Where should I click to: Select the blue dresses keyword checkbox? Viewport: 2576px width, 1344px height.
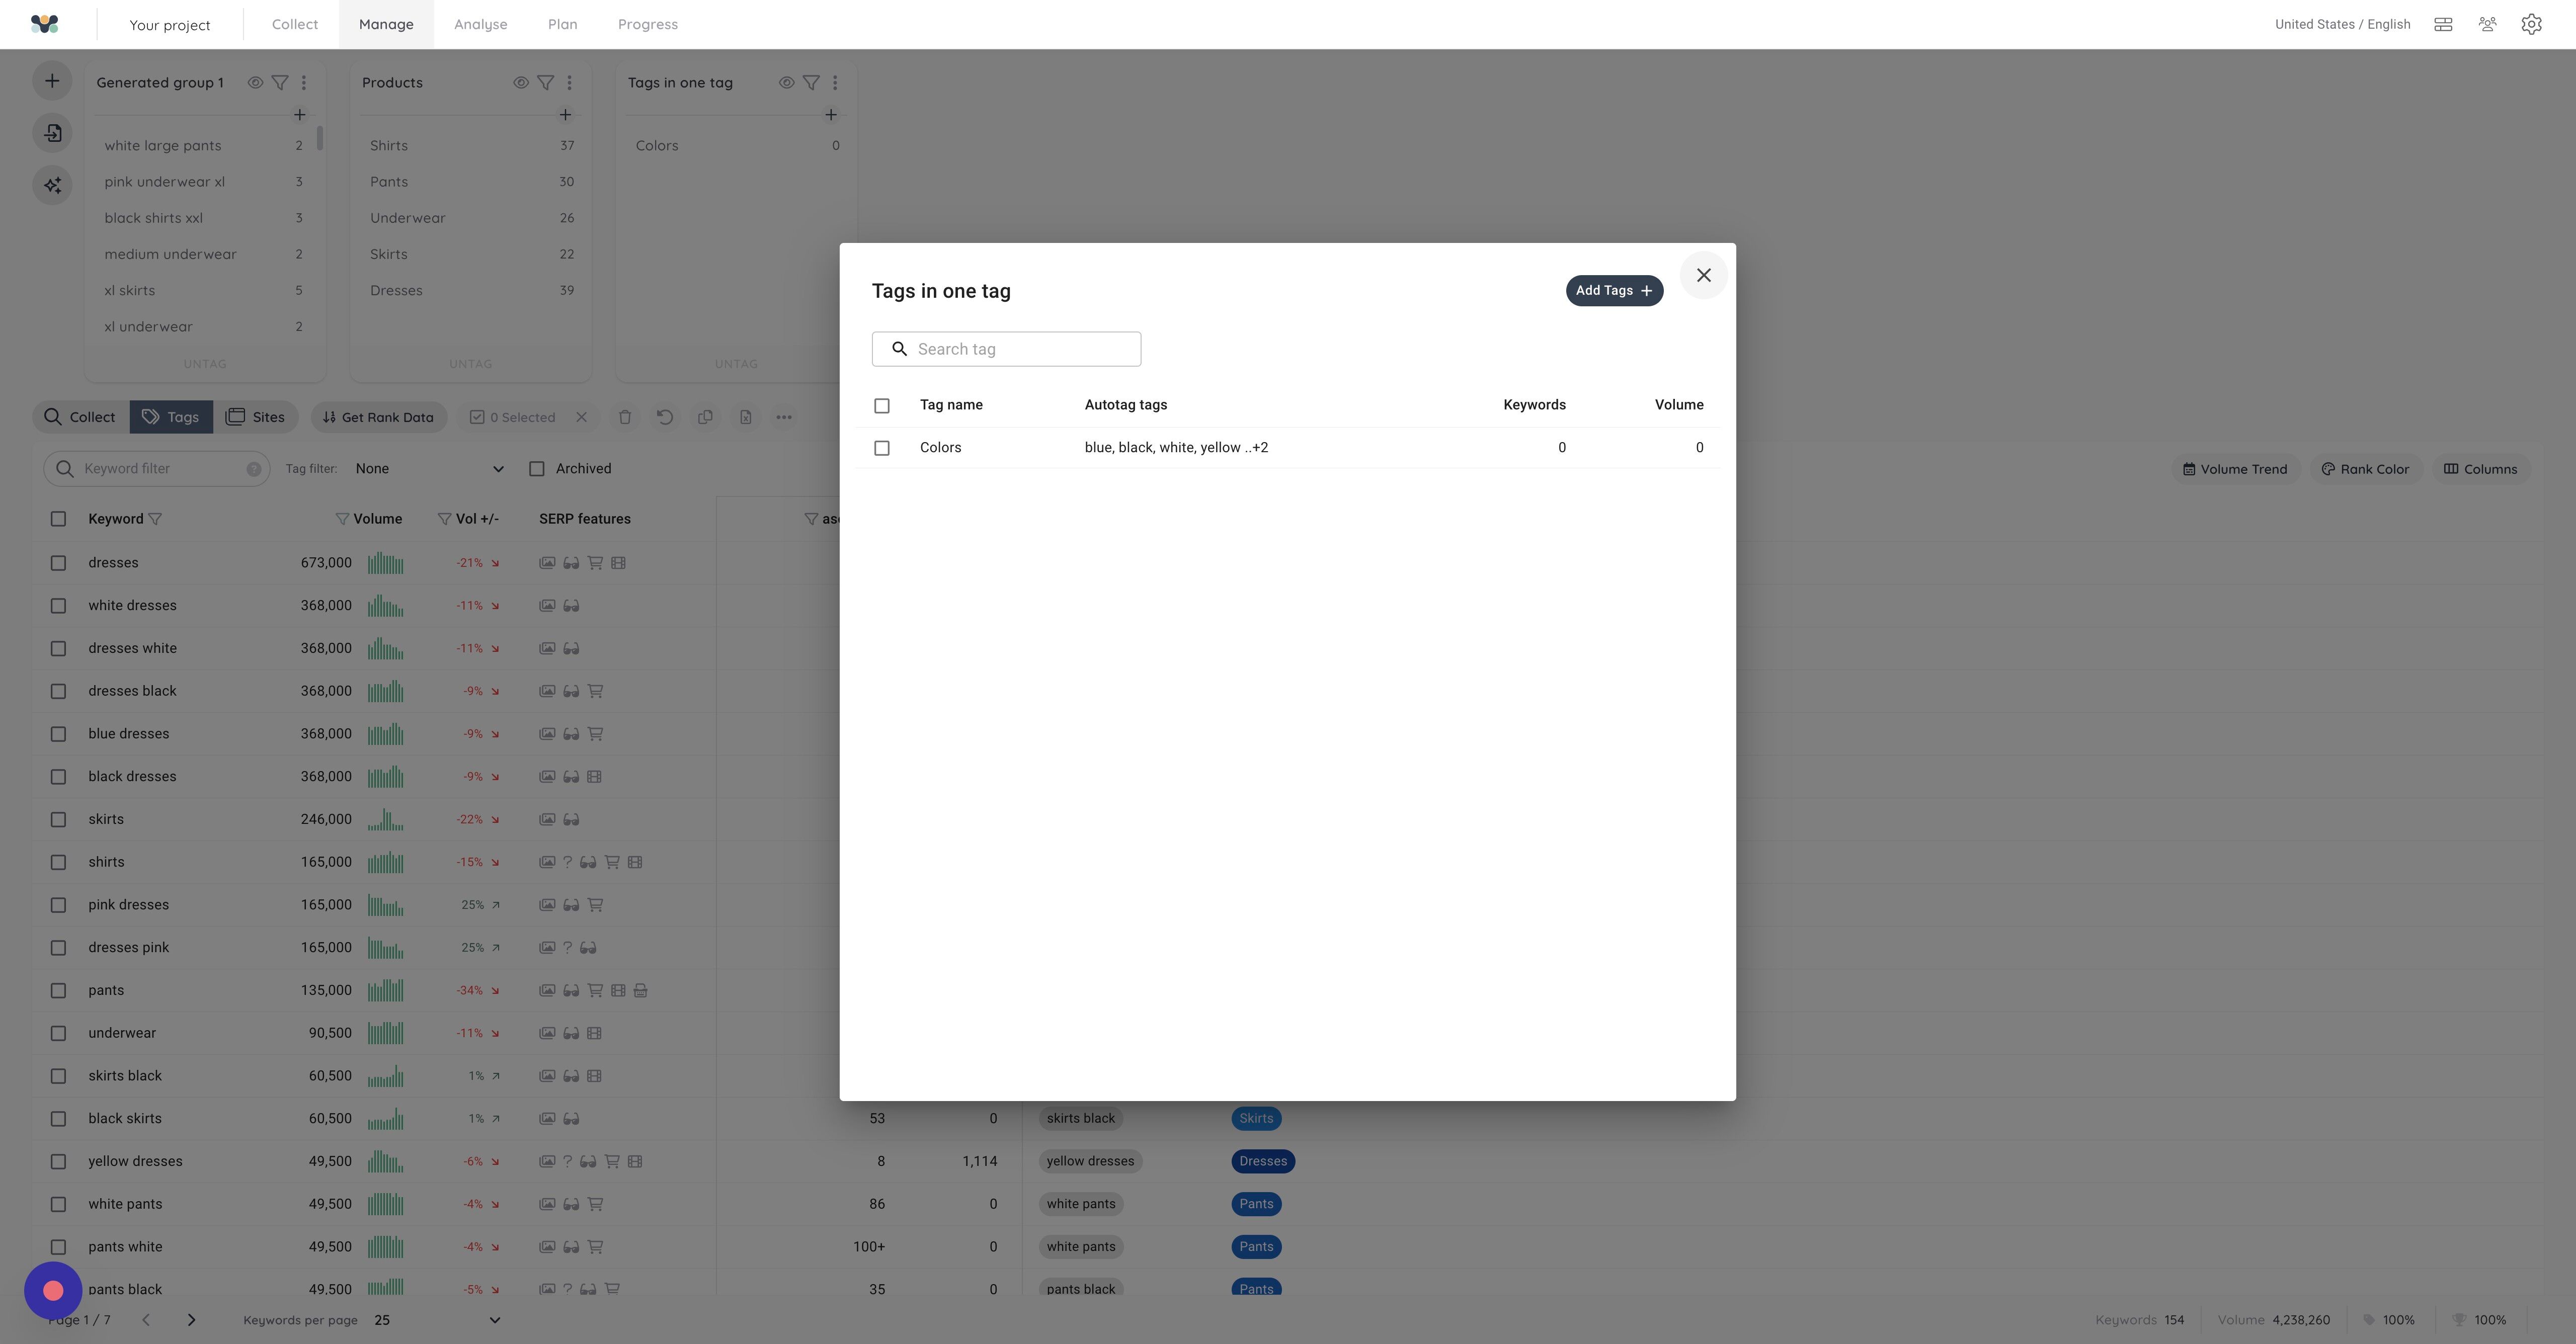coord(58,734)
